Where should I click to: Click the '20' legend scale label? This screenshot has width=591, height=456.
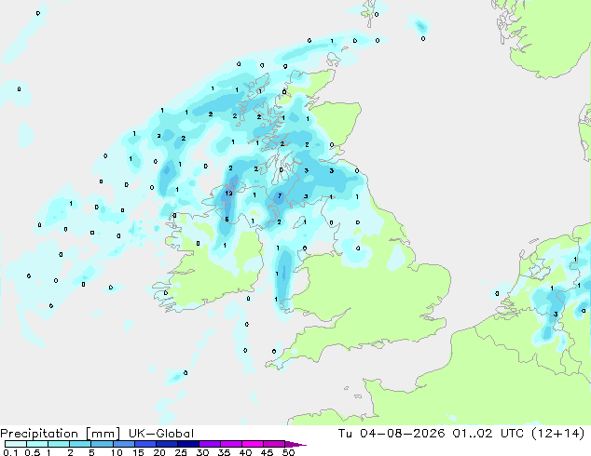click(159, 452)
